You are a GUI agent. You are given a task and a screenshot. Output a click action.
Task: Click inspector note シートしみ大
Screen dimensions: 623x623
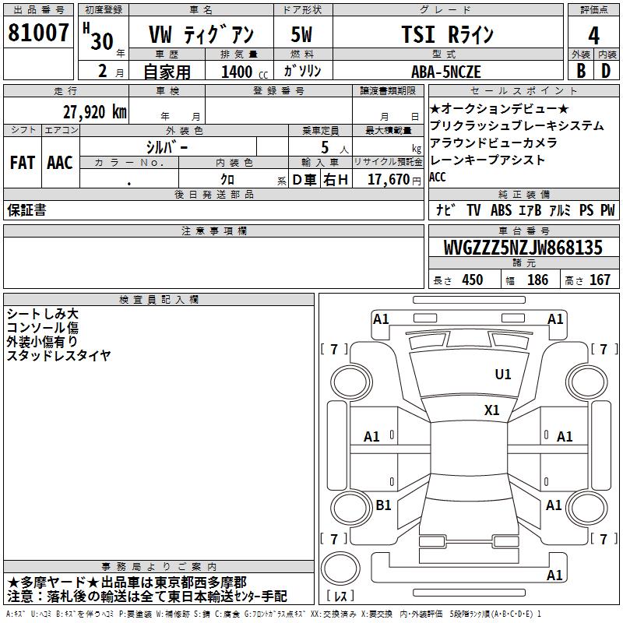point(43,314)
